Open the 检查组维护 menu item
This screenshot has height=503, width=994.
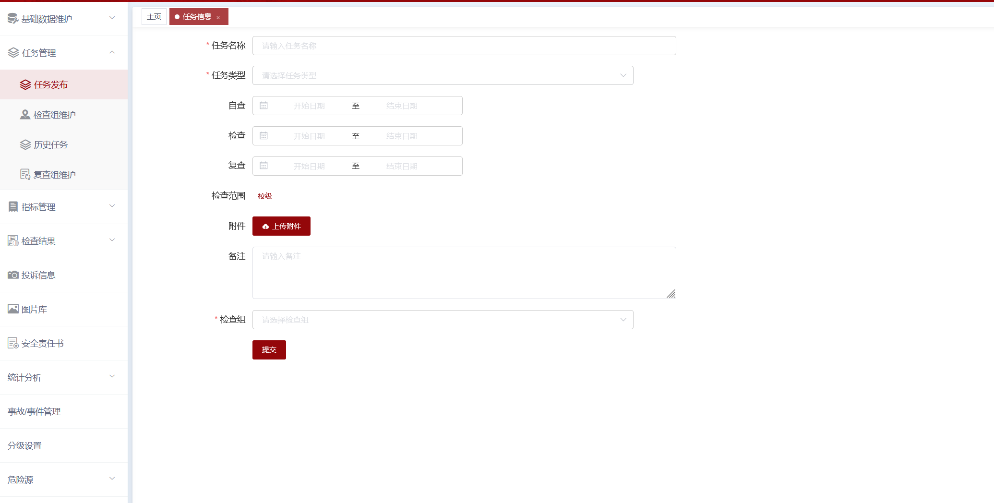[x=64, y=115]
